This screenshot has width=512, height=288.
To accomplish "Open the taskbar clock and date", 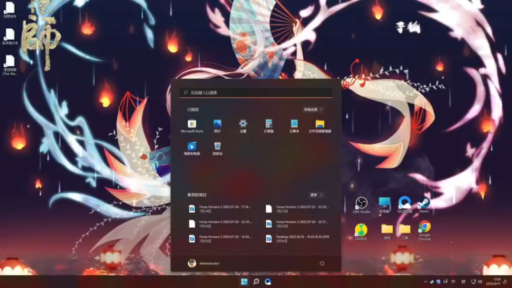I will pos(493,282).
